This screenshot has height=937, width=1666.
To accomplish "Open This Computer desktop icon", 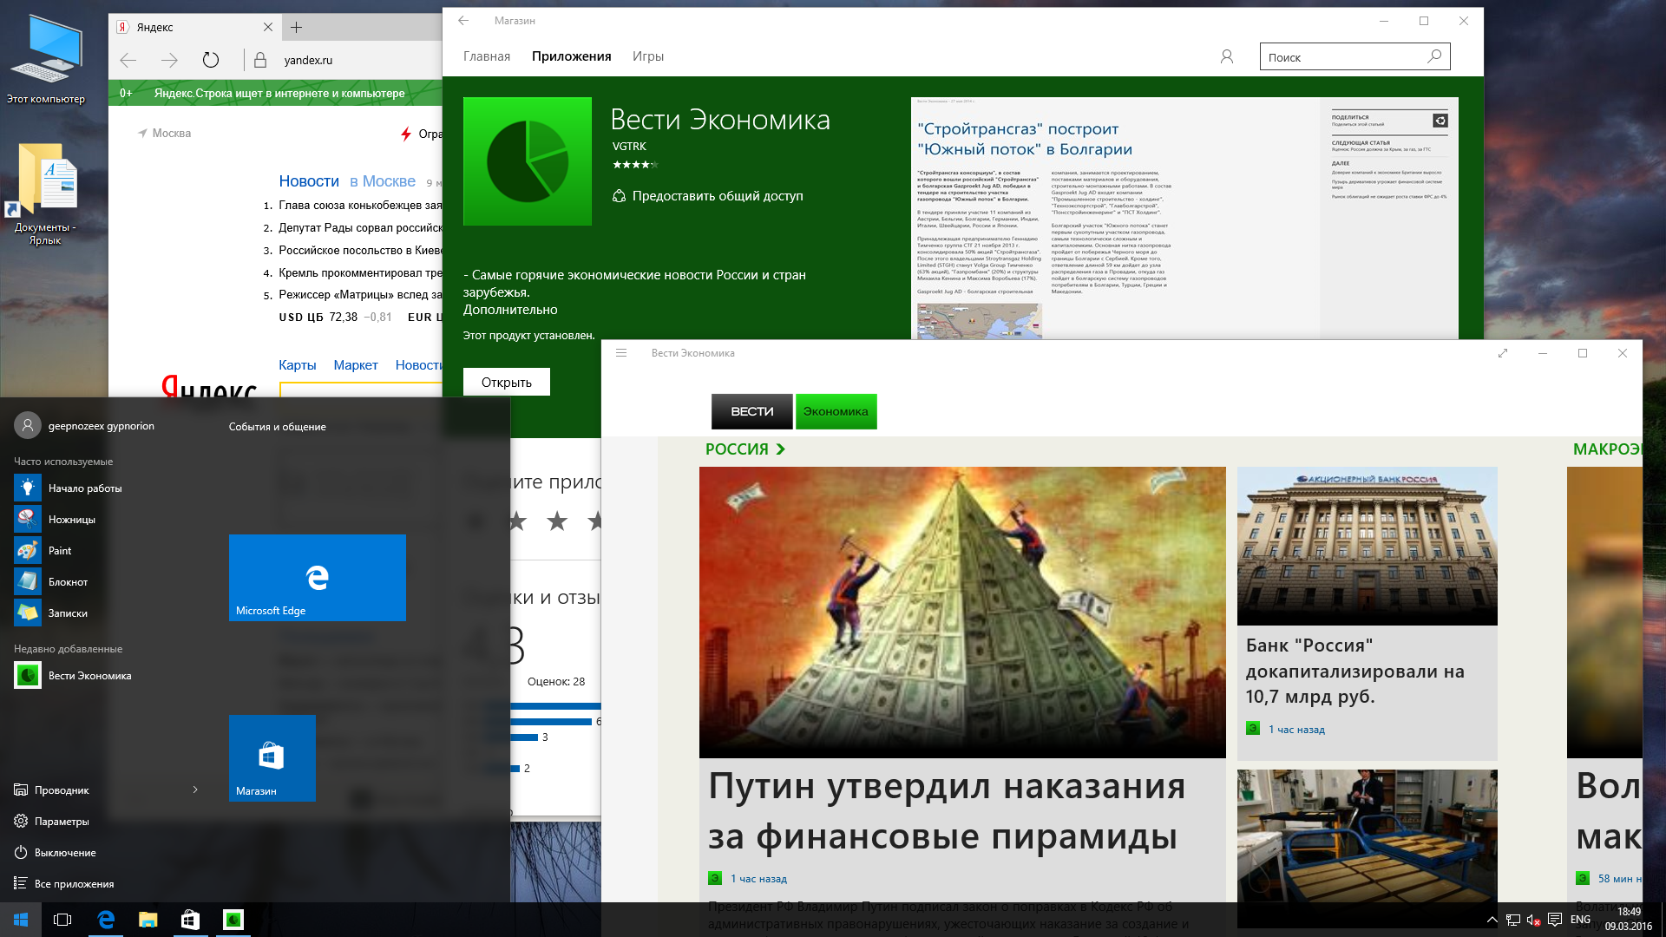I will coord(46,59).
